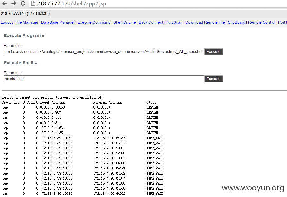The height and width of the screenshot is (197, 287).
Task: Click foreign address 172.16.4.90:10315
Action: 110,158
